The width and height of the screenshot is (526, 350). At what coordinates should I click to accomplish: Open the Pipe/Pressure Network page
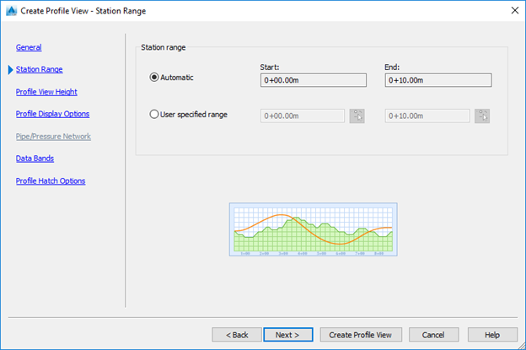(53, 136)
